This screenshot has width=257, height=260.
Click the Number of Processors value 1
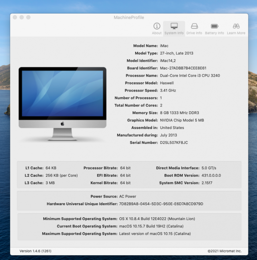coord(161,98)
